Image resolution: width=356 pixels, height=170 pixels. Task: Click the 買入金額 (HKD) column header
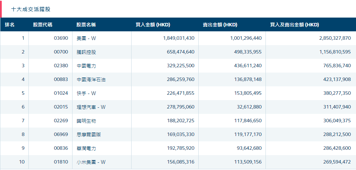point(153,25)
